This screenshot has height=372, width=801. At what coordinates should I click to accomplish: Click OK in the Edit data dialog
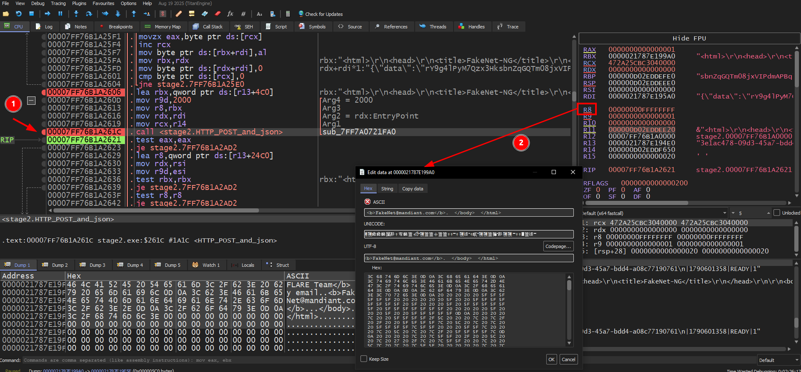tap(552, 359)
